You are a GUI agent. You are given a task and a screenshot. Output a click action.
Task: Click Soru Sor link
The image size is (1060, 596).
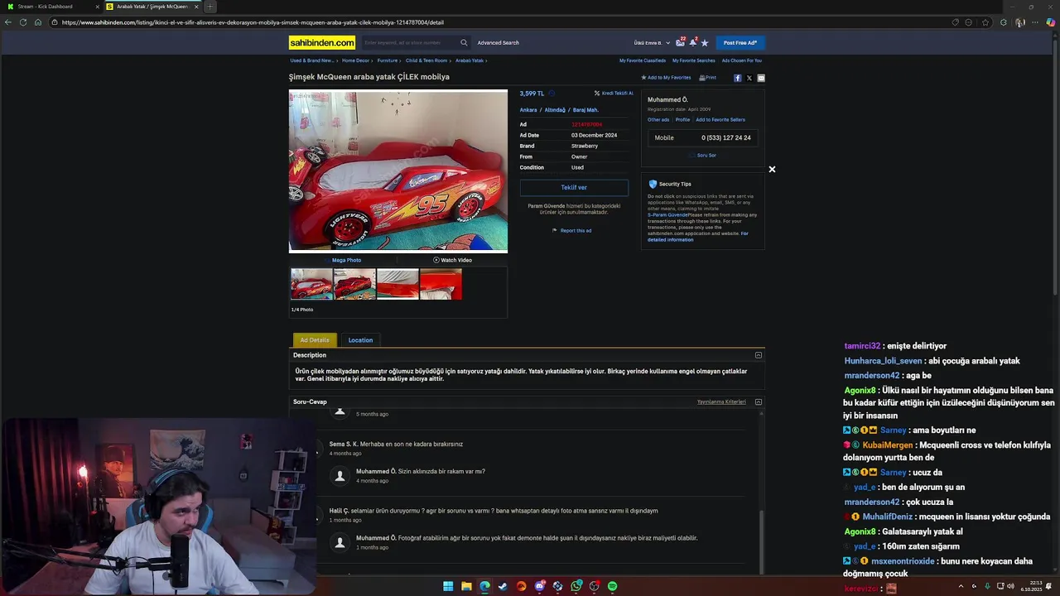click(703, 156)
